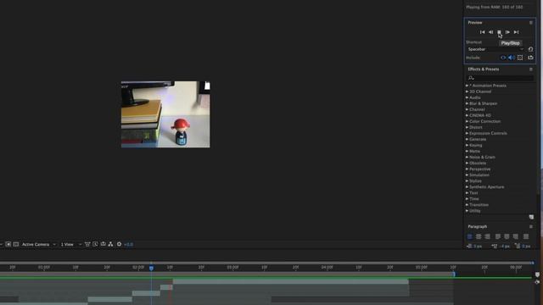
Task: Open the Paragraph panel menu
Action: [x=531, y=227]
